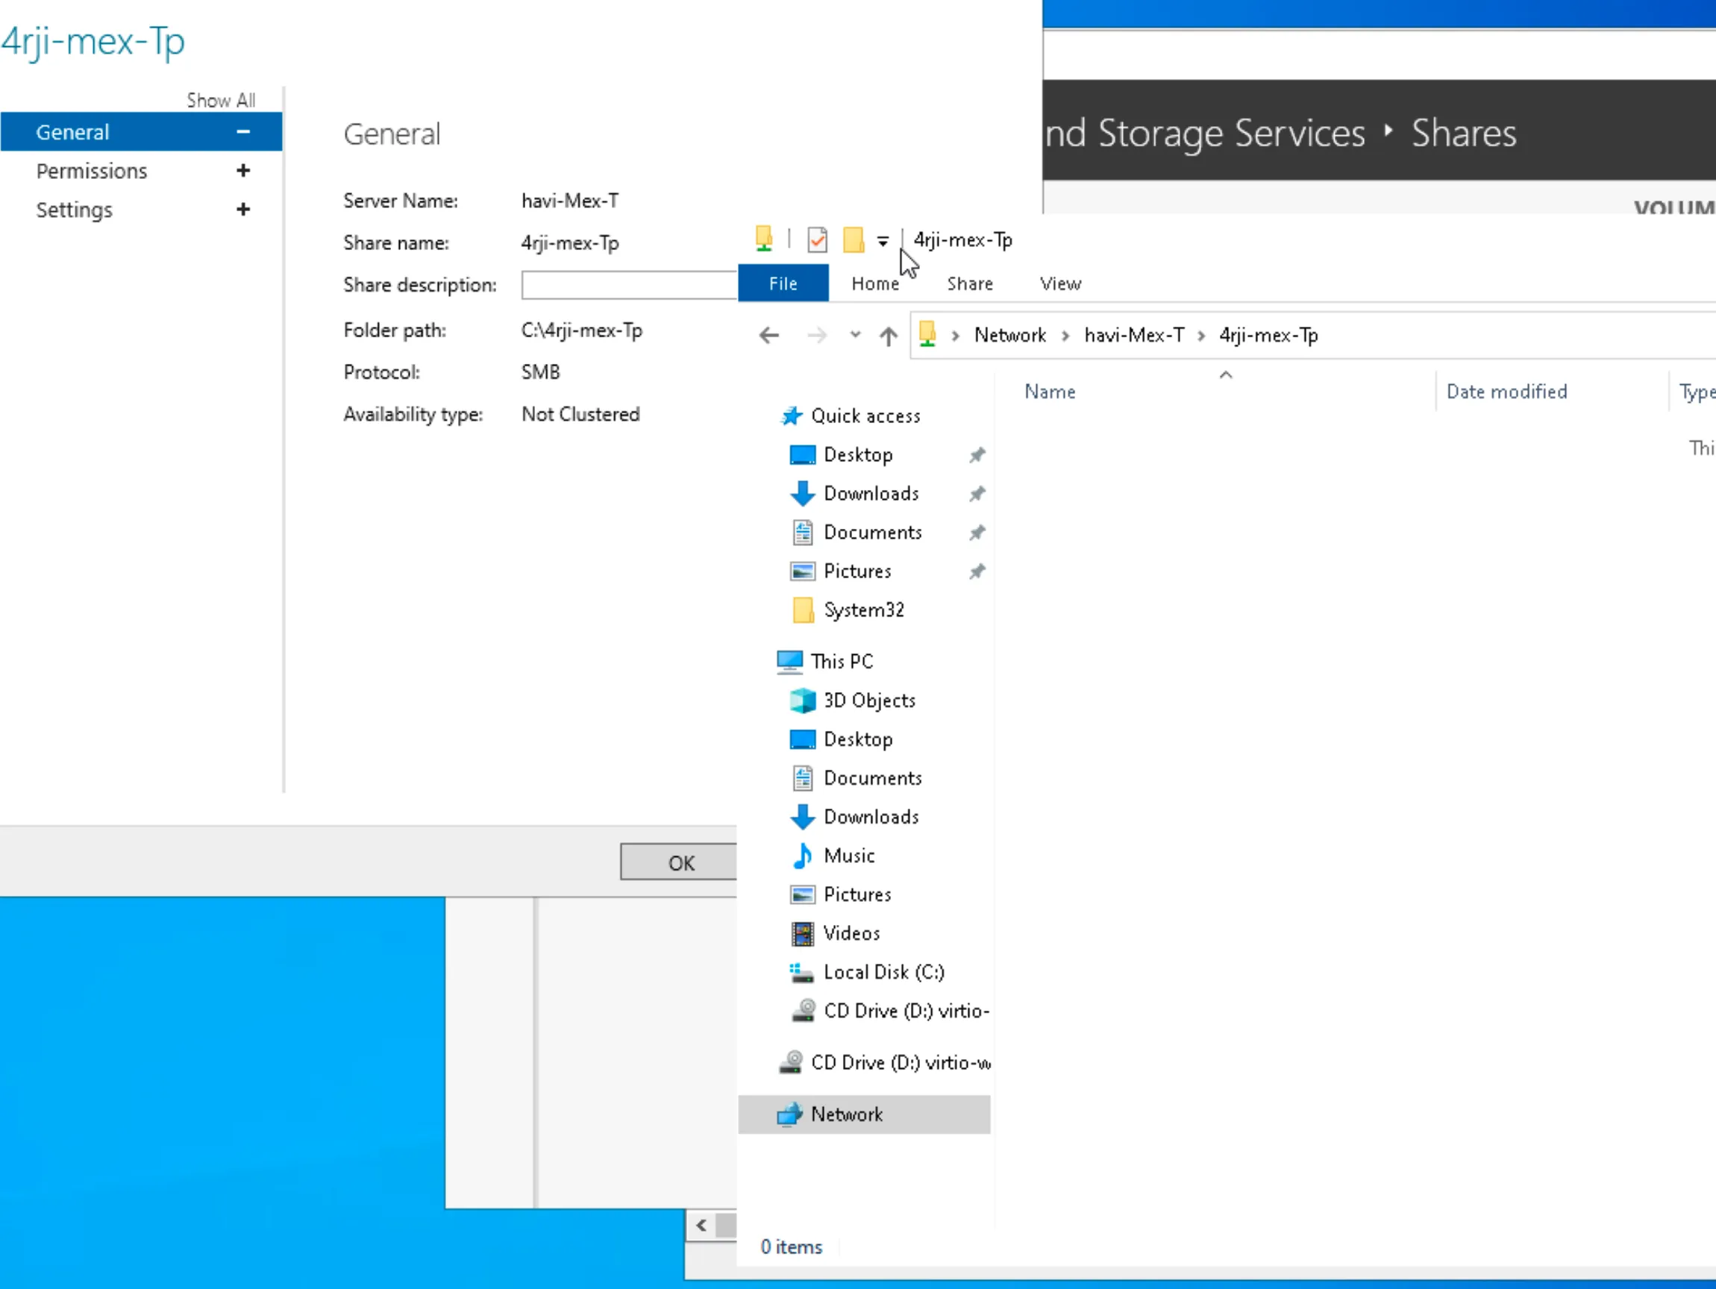Click the Properties icon in quick access toolbar
This screenshot has width=1716, height=1289.
pyautogui.click(x=817, y=239)
